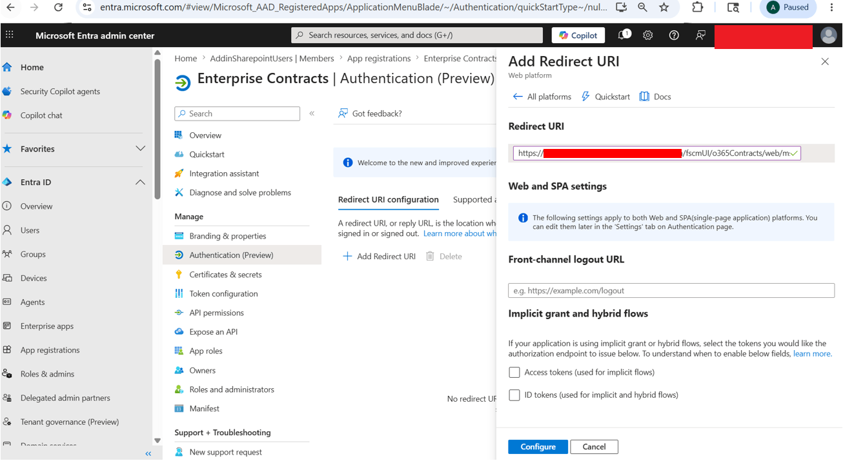Screen dimensions: 843x461
Task: Click Got feedback? link
Action: tap(370, 113)
